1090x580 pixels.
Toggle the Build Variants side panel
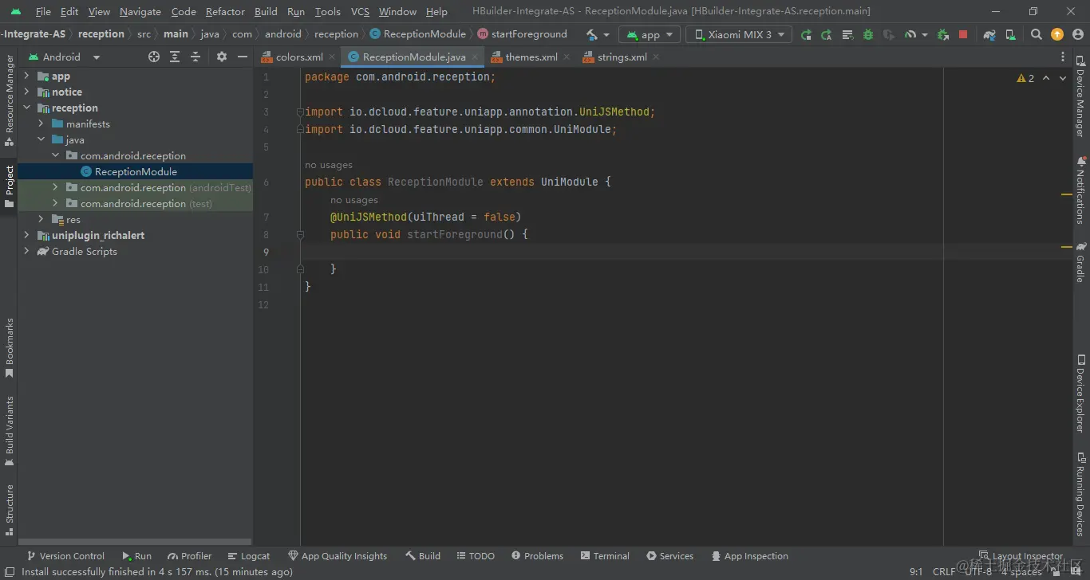pyautogui.click(x=9, y=430)
